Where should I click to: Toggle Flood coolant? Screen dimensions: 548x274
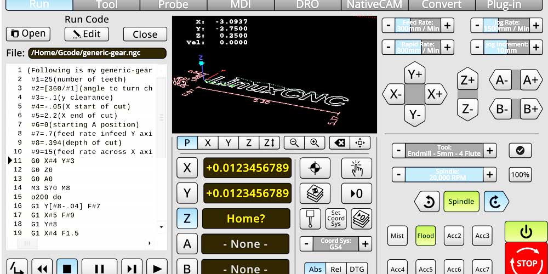pos(426,236)
